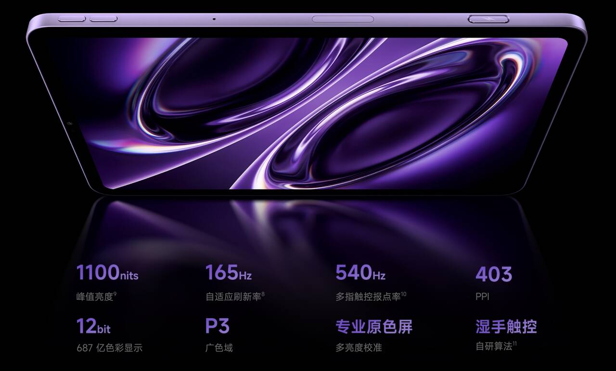Click the power button with lightning icon
616x371 pixels.
coord(488,19)
